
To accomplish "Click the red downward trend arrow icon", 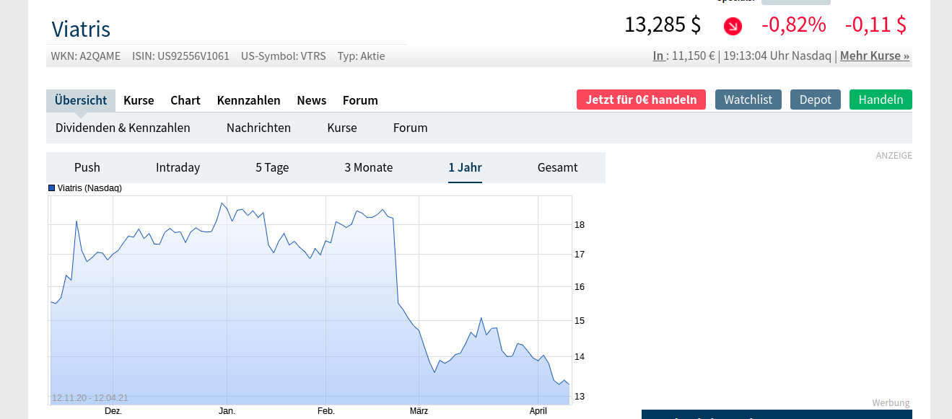I will [733, 27].
